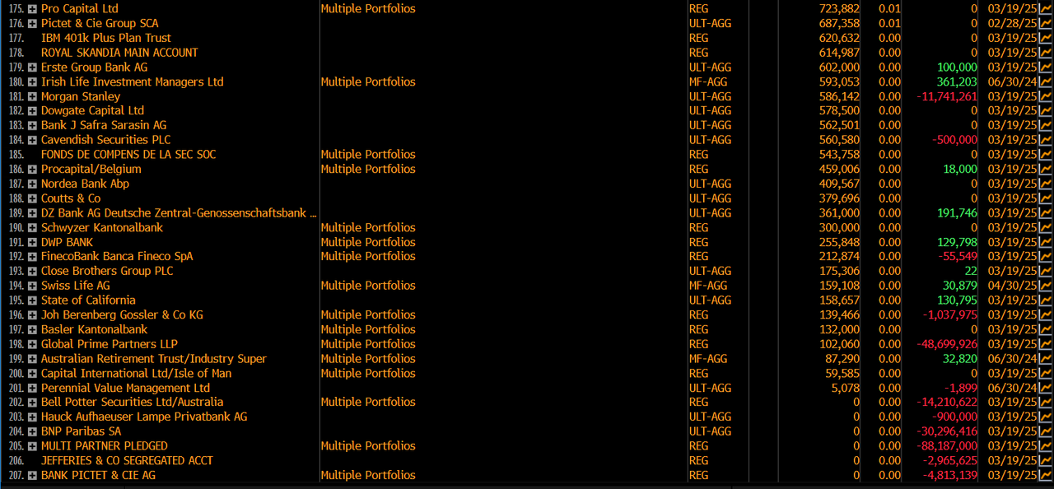The image size is (1054, 489).
Task: Open the chart icon for Dowgate Capital Ltd
Action: point(1046,111)
